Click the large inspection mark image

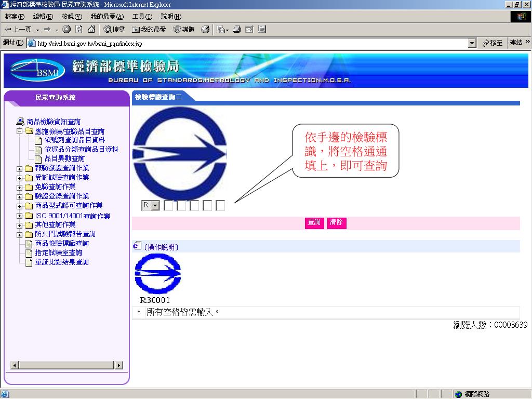179,153
